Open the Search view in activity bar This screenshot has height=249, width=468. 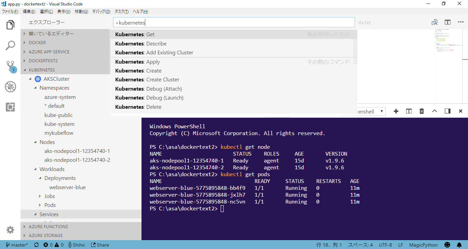tap(10, 45)
